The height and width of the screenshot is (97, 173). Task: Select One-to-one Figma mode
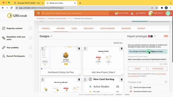tap(131, 87)
